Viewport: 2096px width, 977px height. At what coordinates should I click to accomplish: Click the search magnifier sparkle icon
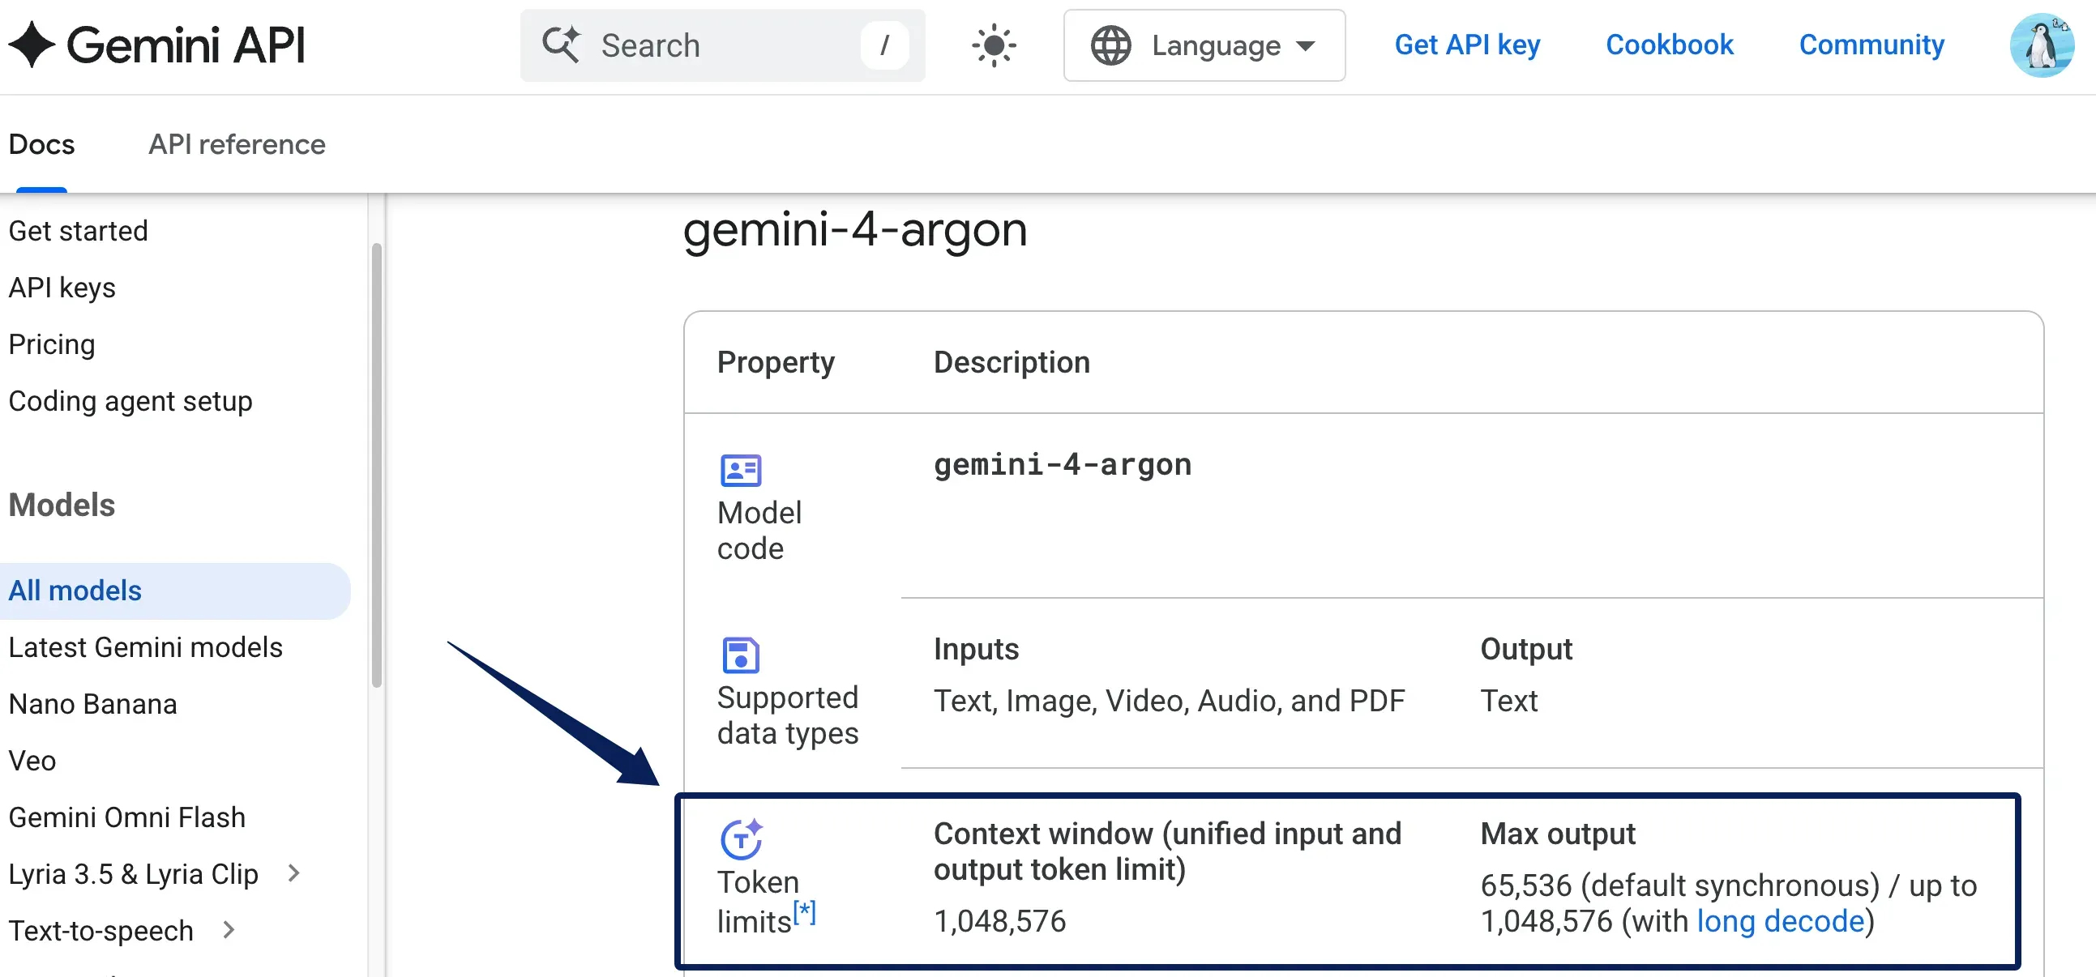[562, 45]
